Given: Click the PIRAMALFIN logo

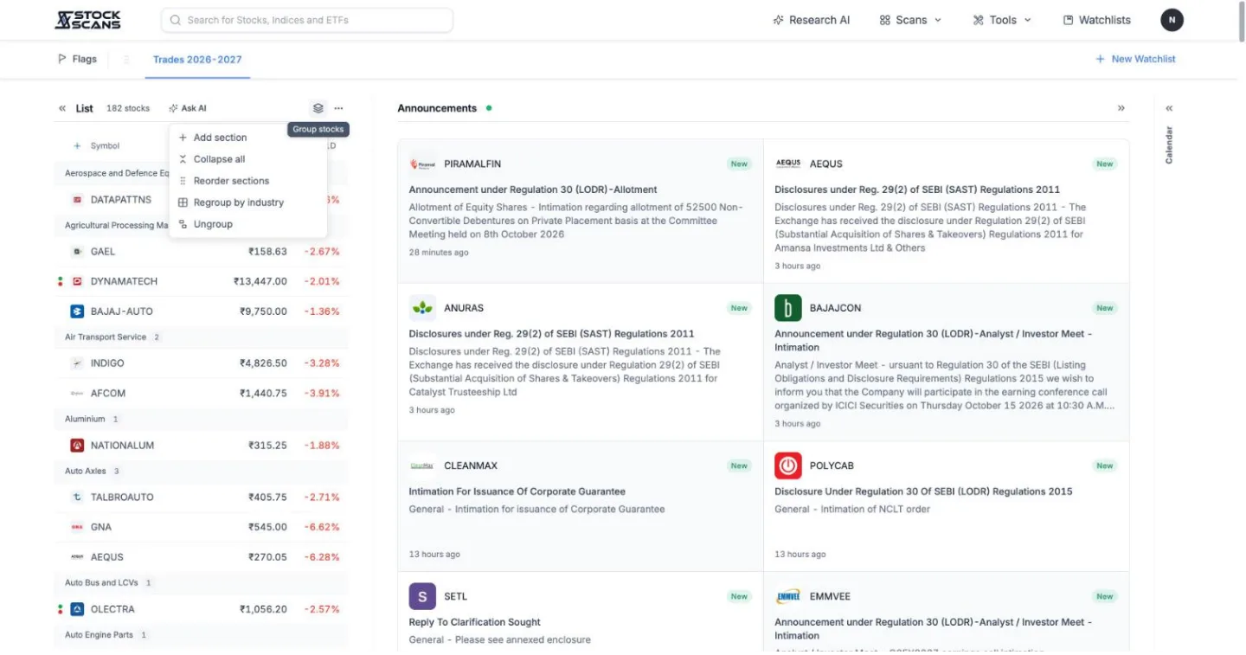Looking at the screenshot, I should pyautogui.click(x=423, y=164).
